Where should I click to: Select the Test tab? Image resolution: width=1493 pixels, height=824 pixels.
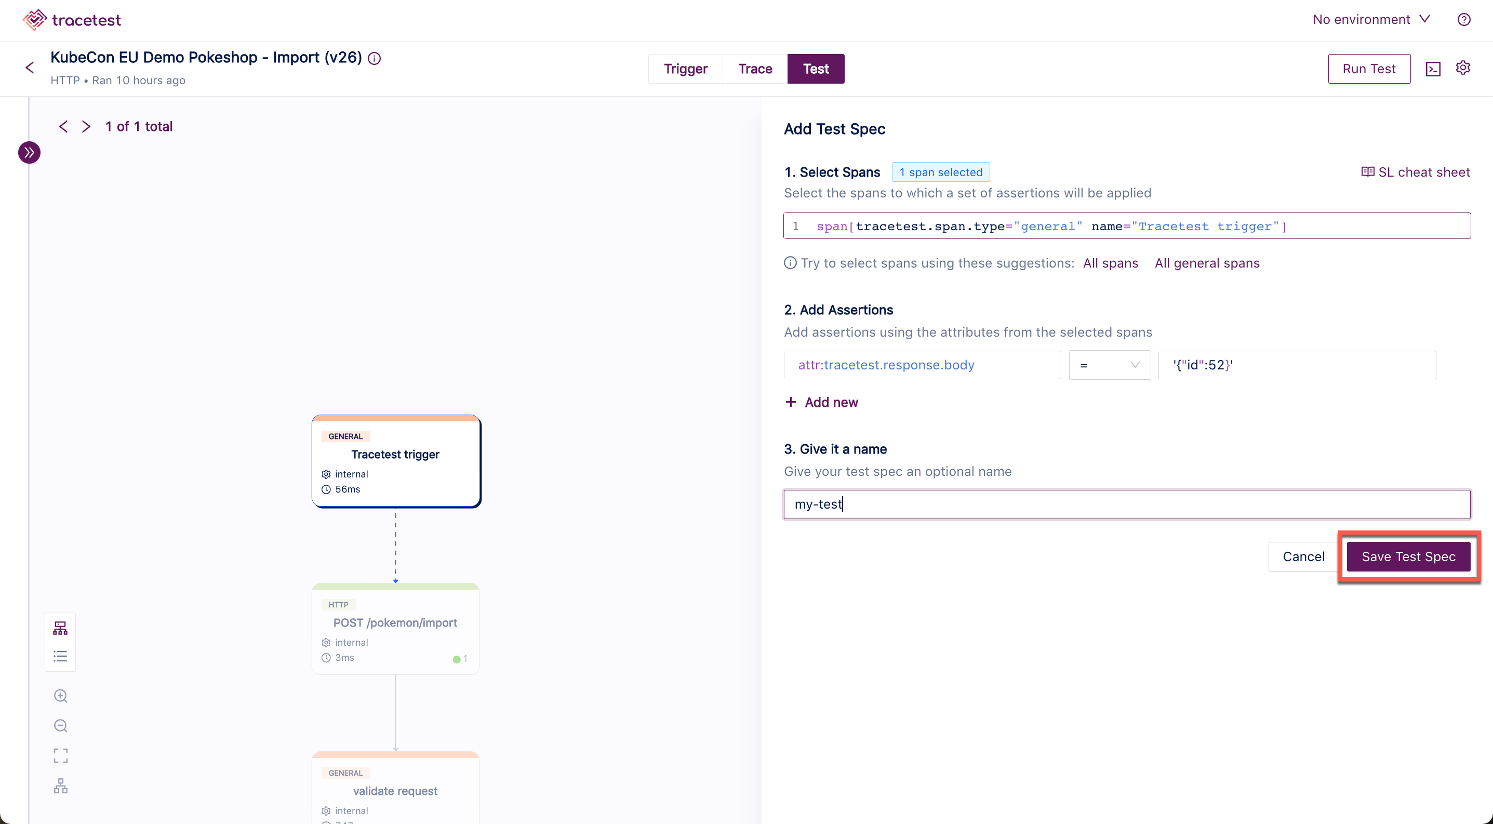816,69
